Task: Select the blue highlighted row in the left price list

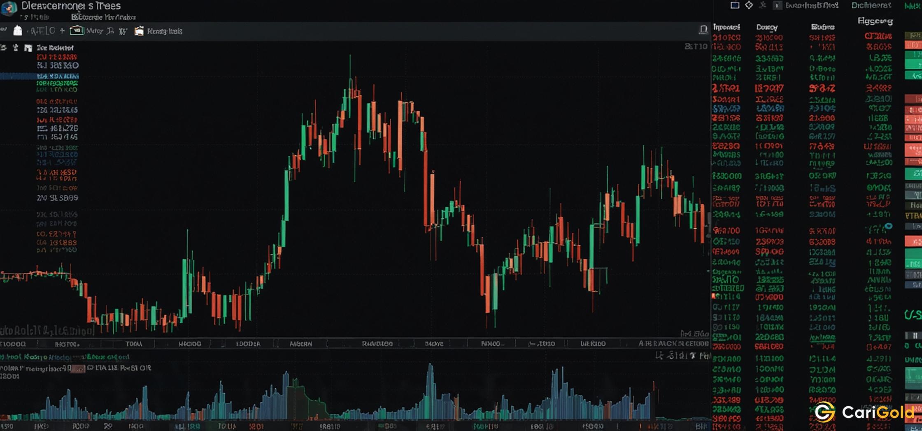Action: pos(40,76)
